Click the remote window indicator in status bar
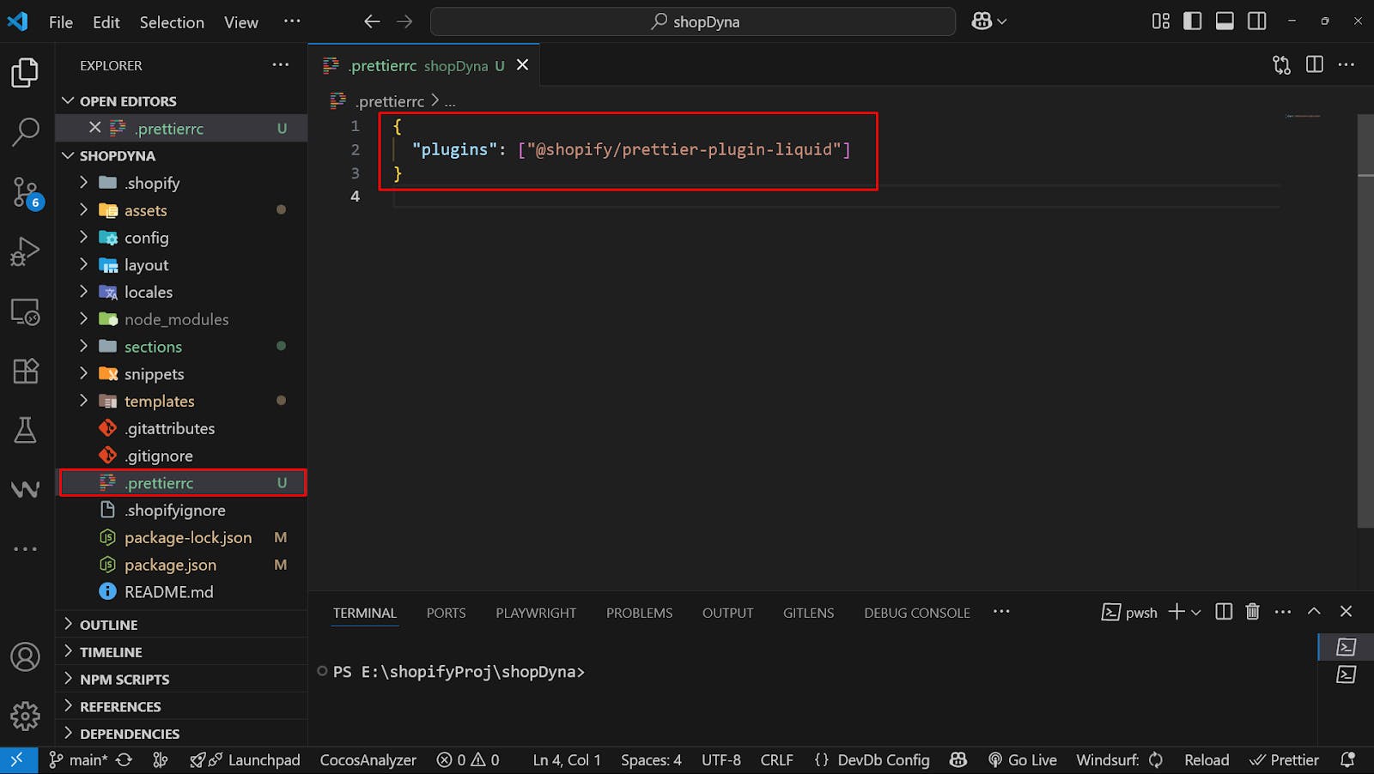Screen dimensions: 1374x774 tap(18, 760)
